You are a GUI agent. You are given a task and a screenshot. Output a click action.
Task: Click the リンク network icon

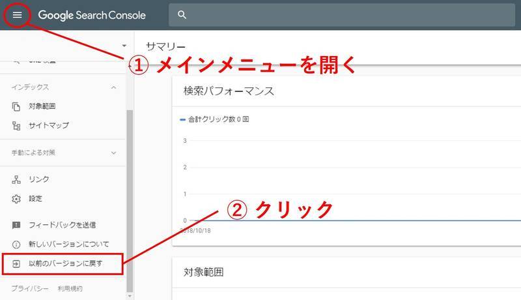tap(16, 179)
